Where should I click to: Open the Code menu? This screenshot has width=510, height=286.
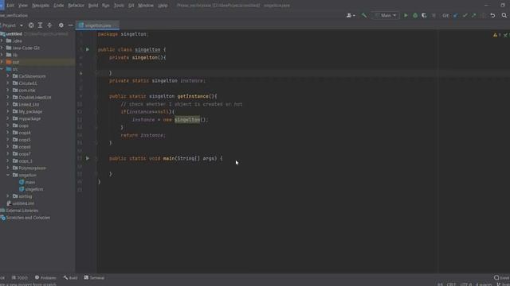point(58,6)
